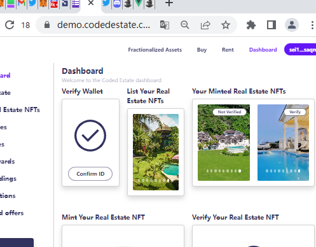Click the sei1...saqm wallet button
Viewport: 316px width, 247px height.
click(300, 50)
